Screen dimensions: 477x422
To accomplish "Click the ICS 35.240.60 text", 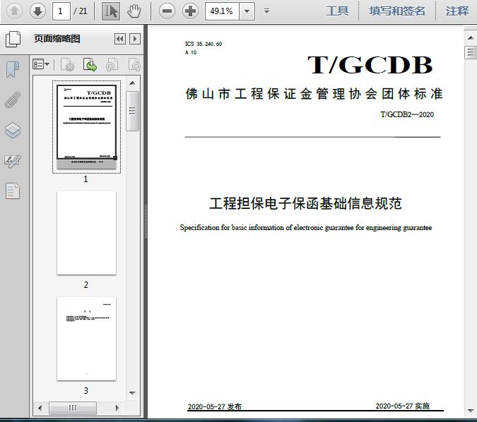I will pyautogui.click(x=204, y=44).
